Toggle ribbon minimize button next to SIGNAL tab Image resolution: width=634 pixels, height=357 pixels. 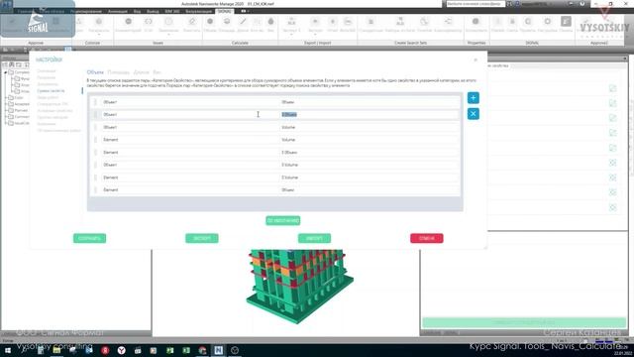coord(244,11)
